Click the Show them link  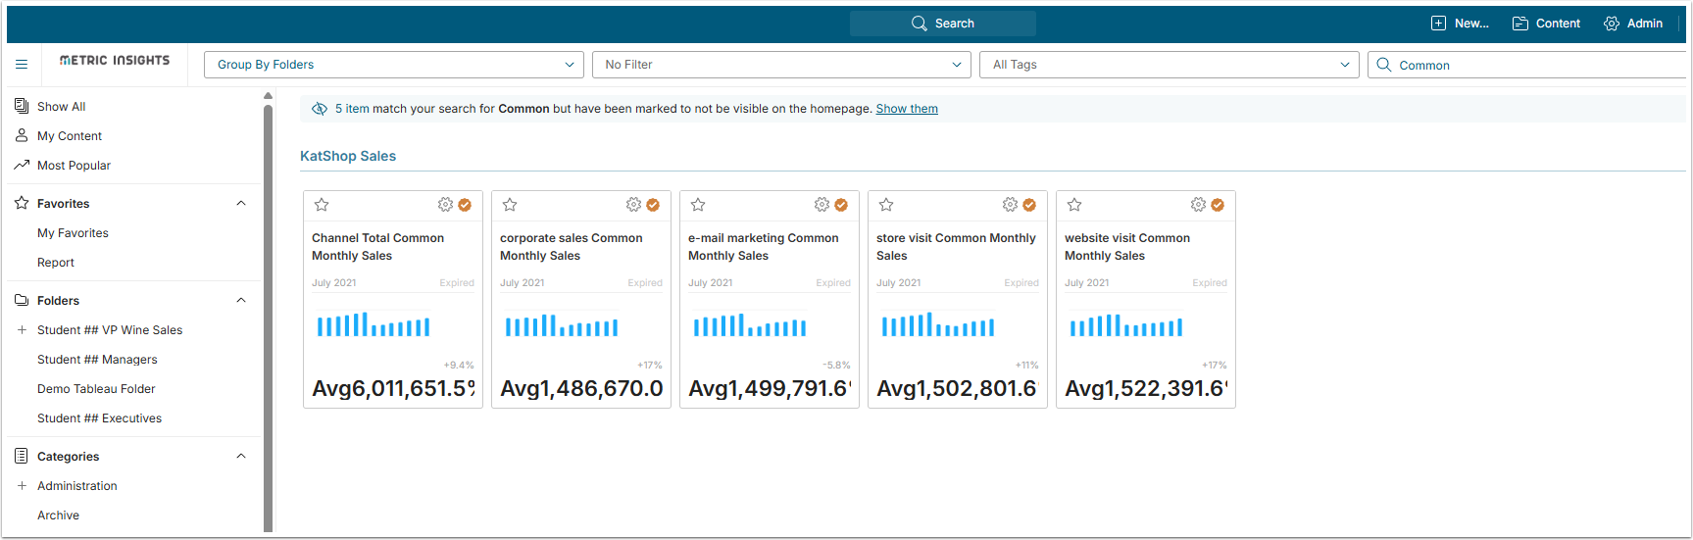[907, 109]
